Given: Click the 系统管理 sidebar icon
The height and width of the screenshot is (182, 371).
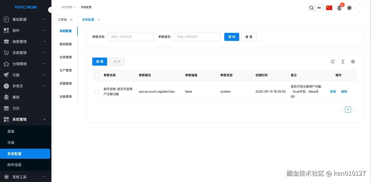Looking at the screenshot, I should (x=6, y=119).
